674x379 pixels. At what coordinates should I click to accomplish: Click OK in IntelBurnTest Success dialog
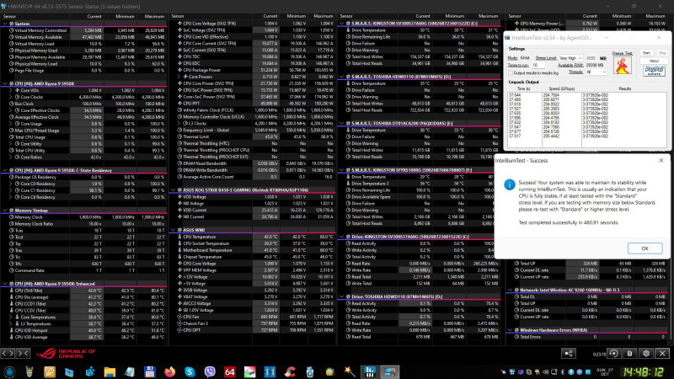click(645, 248)
